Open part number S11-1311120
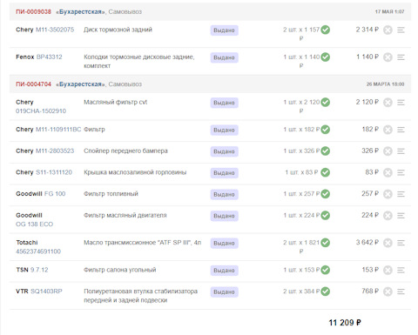 [x=54, y=172]
